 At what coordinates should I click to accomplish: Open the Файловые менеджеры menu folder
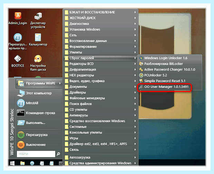(100, 98)
